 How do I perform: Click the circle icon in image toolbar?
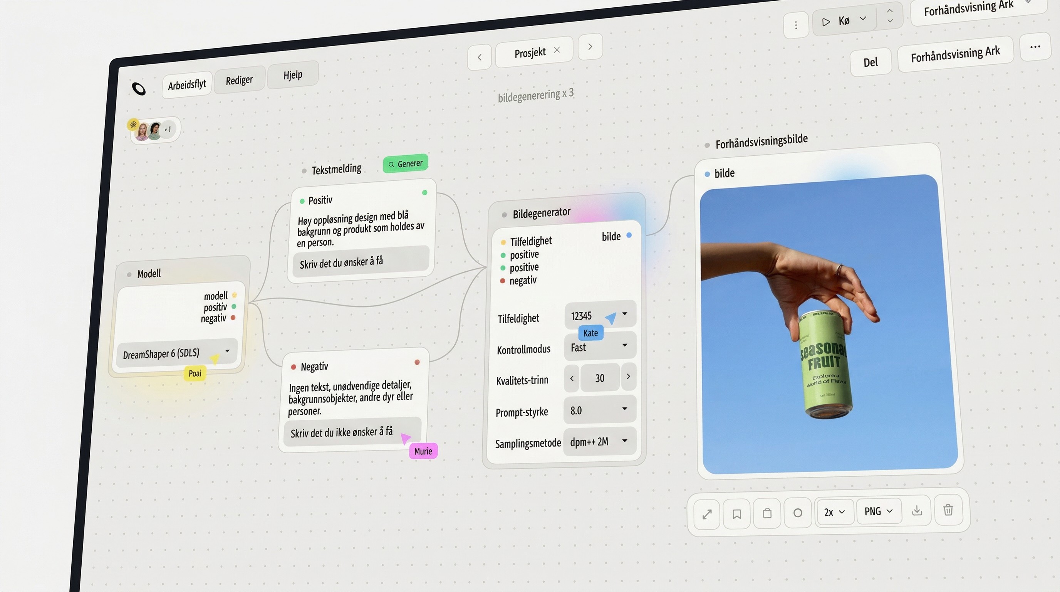797,513
